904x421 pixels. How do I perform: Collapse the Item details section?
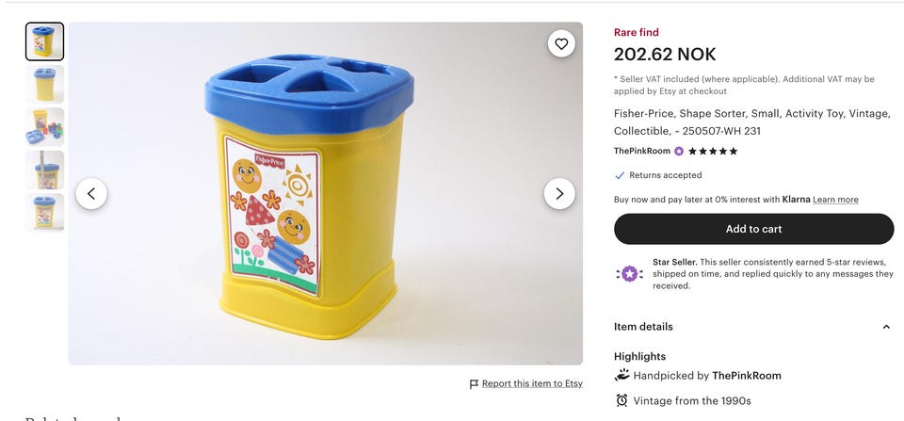coord(886,327)
